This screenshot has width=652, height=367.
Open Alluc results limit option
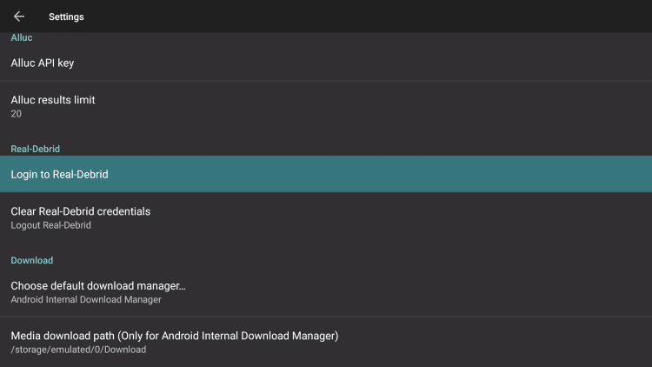[x=326, y=106]
